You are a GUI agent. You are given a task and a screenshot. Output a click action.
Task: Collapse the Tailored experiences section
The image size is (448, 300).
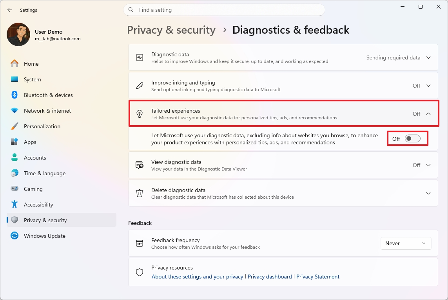click(x=428, y=113)
